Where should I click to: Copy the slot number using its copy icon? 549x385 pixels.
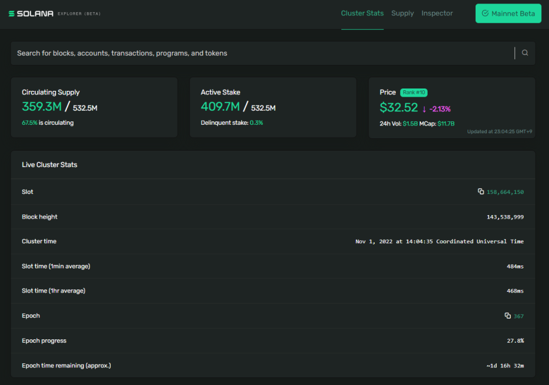[481, 191]
